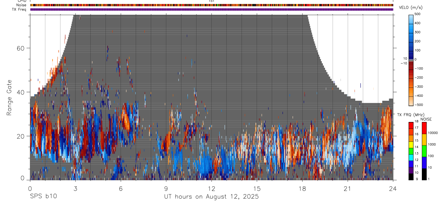The width and height of the screenshot is (442, 204).
Task: Click the purple TX Freq strip above plot
Action: [x=212, y=9]
